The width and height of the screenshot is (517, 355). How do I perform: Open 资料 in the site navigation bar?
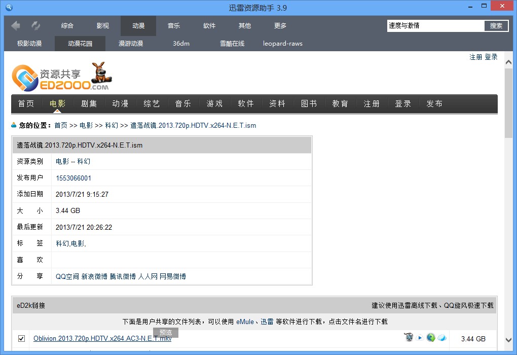click(277, 103)
